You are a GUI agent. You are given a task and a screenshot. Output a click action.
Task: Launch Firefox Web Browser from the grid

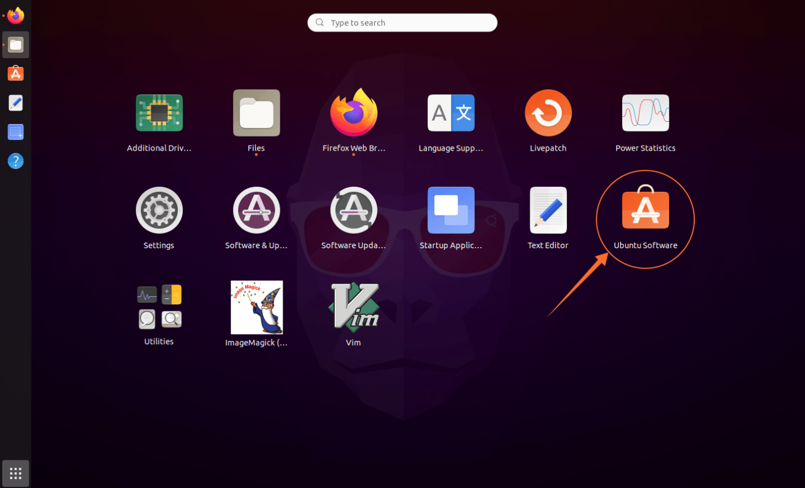[x=354, y=113]
